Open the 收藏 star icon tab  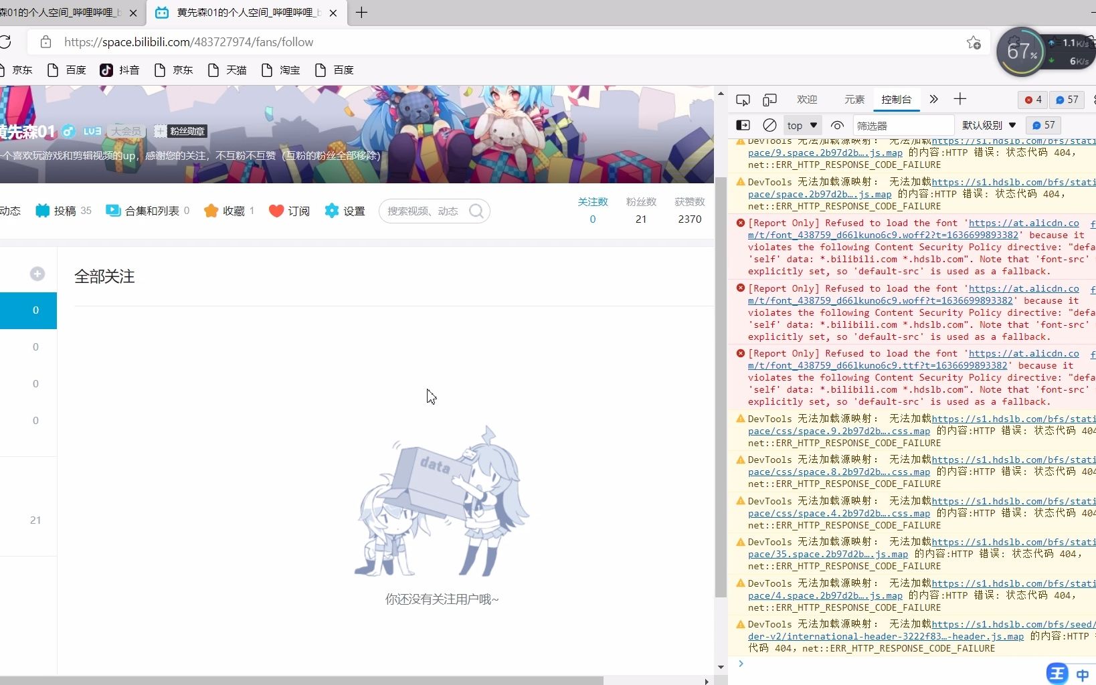211,211
